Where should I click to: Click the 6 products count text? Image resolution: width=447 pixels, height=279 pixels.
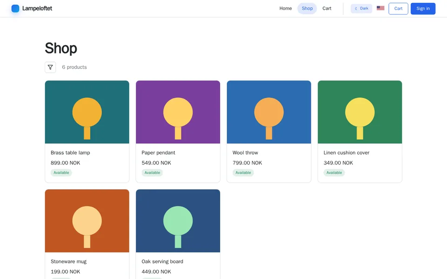coord(74,67)
